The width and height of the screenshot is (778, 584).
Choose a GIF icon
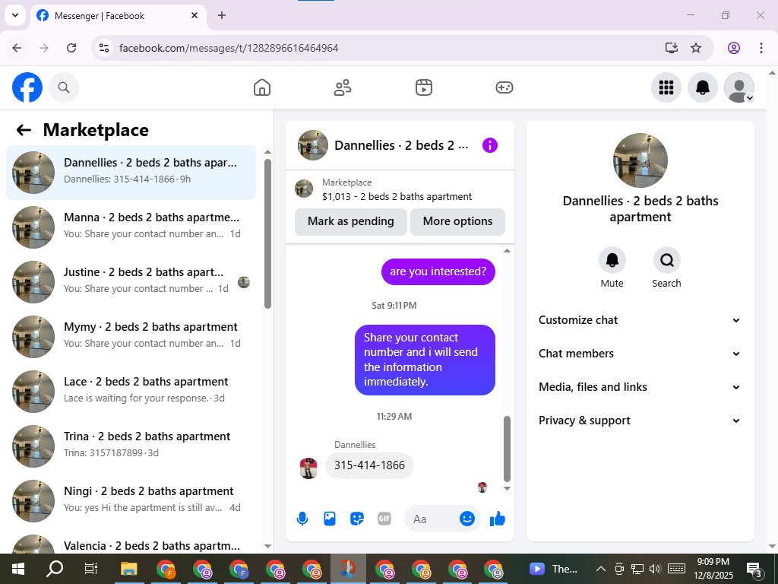point(384,519)
